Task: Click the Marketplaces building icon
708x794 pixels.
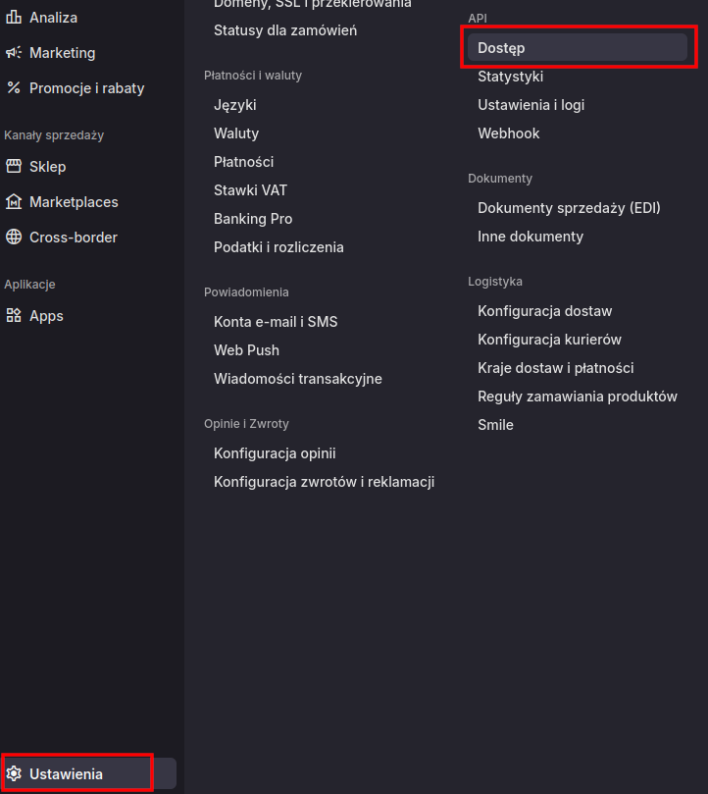Action: click(14, 202)
